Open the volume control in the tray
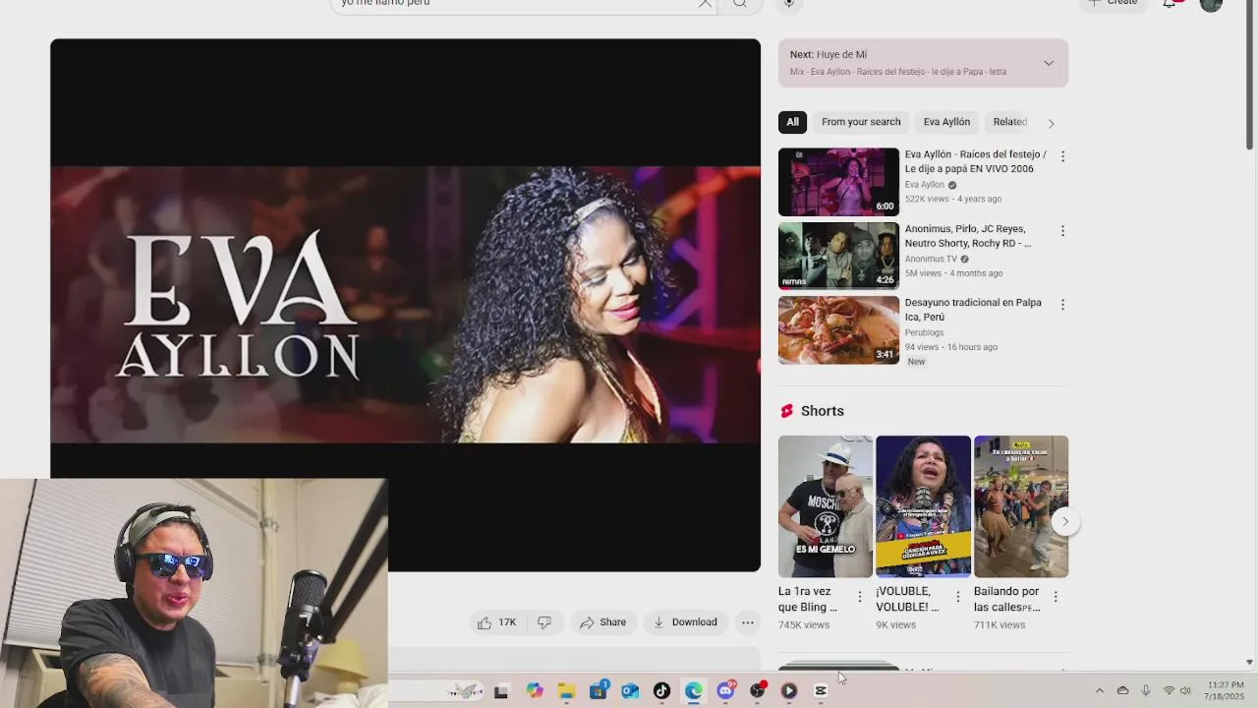This screenshot has width=1258, height=708. pos(1185,691)
